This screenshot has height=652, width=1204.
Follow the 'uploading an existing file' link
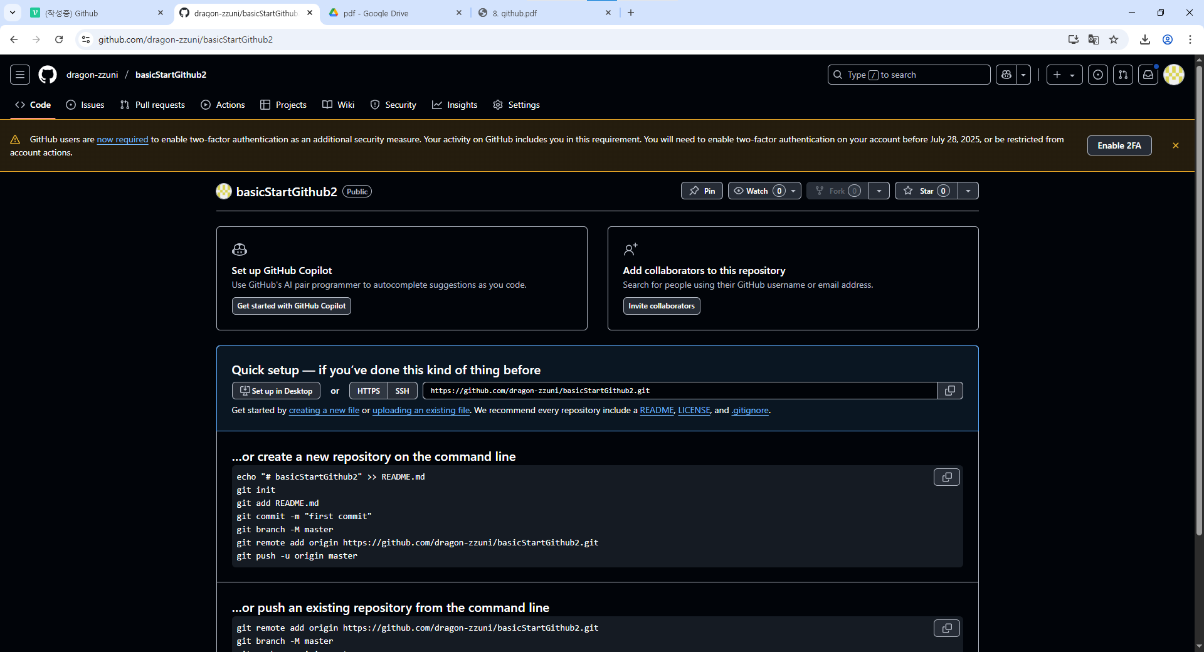(x=421, y=410)
